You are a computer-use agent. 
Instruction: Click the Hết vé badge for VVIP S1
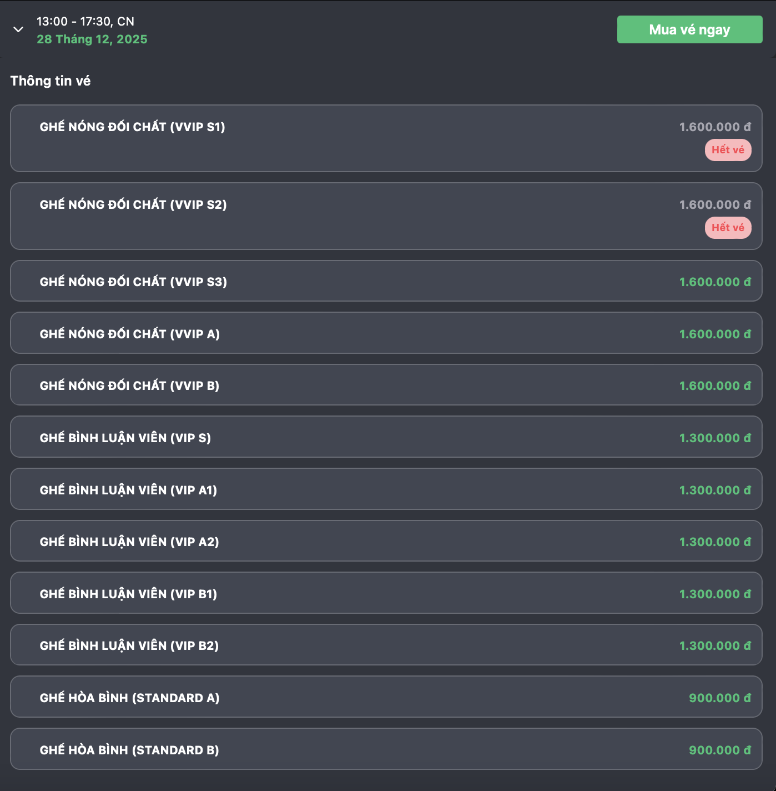coord(728,150)
